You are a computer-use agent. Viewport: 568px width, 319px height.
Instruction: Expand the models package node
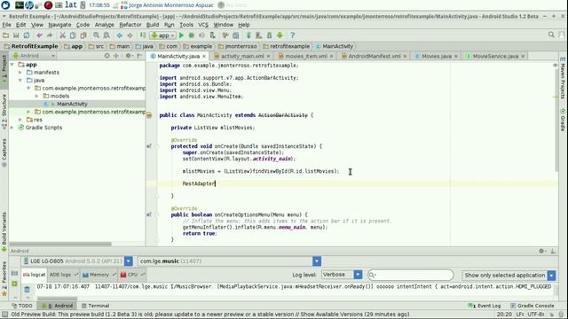36,96
